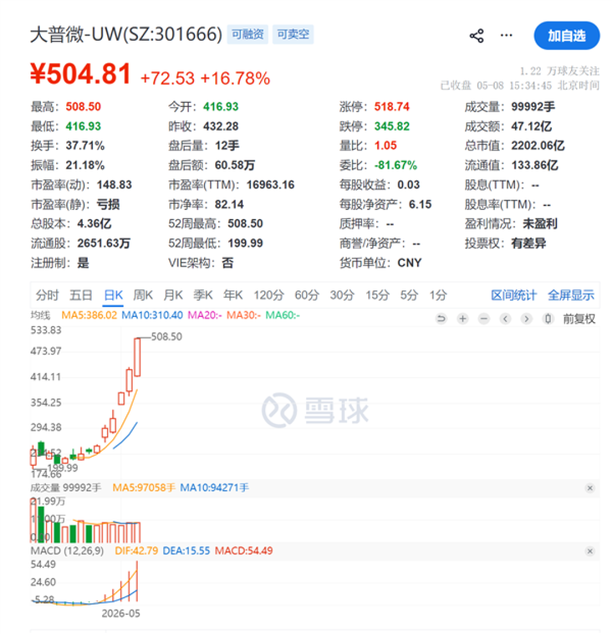Screen dimensions: 612x634
Task: Switch to 120分 interval
Action: [x=269, y=295]
